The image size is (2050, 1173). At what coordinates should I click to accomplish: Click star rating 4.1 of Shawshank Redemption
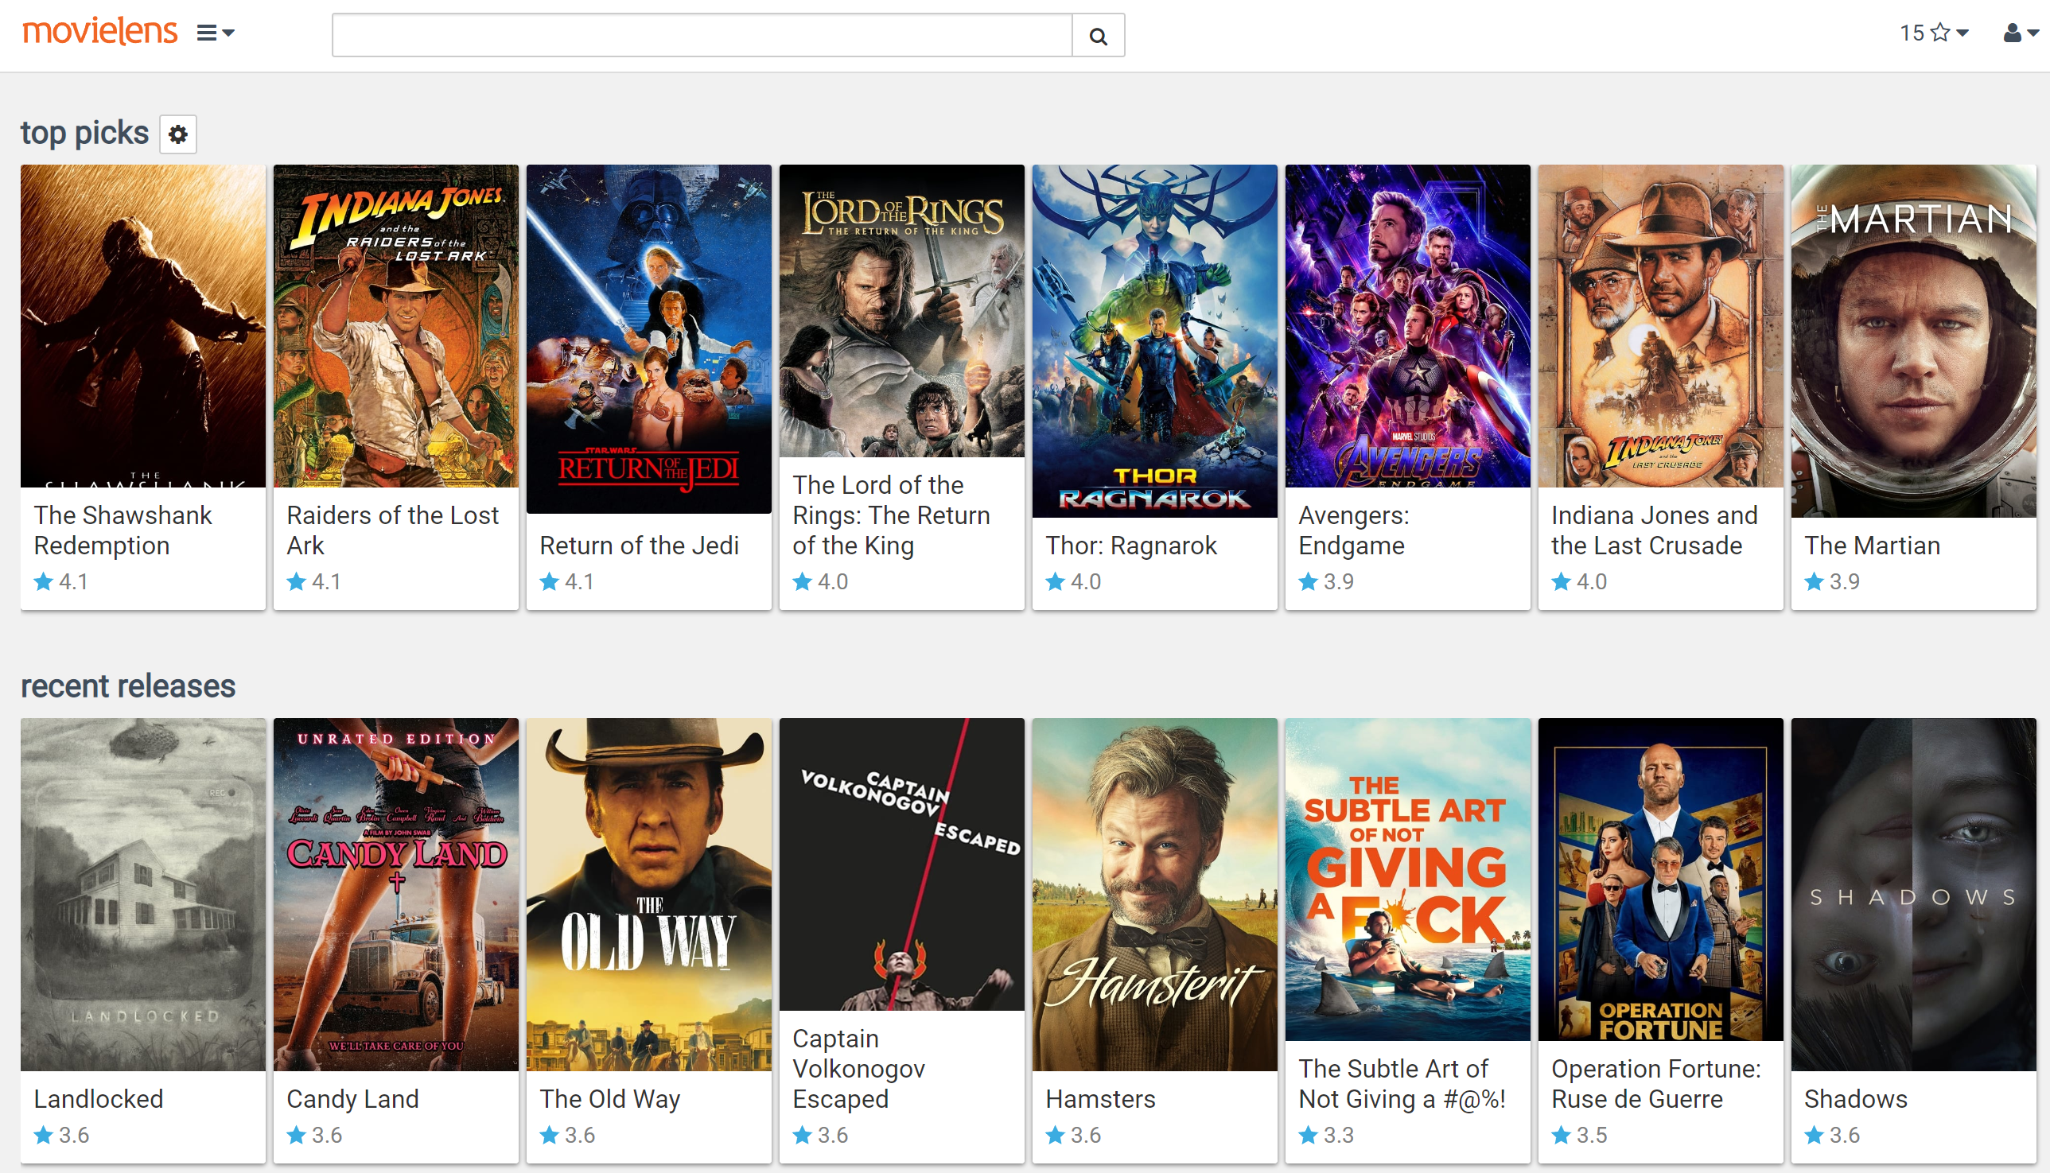[61, 581]
